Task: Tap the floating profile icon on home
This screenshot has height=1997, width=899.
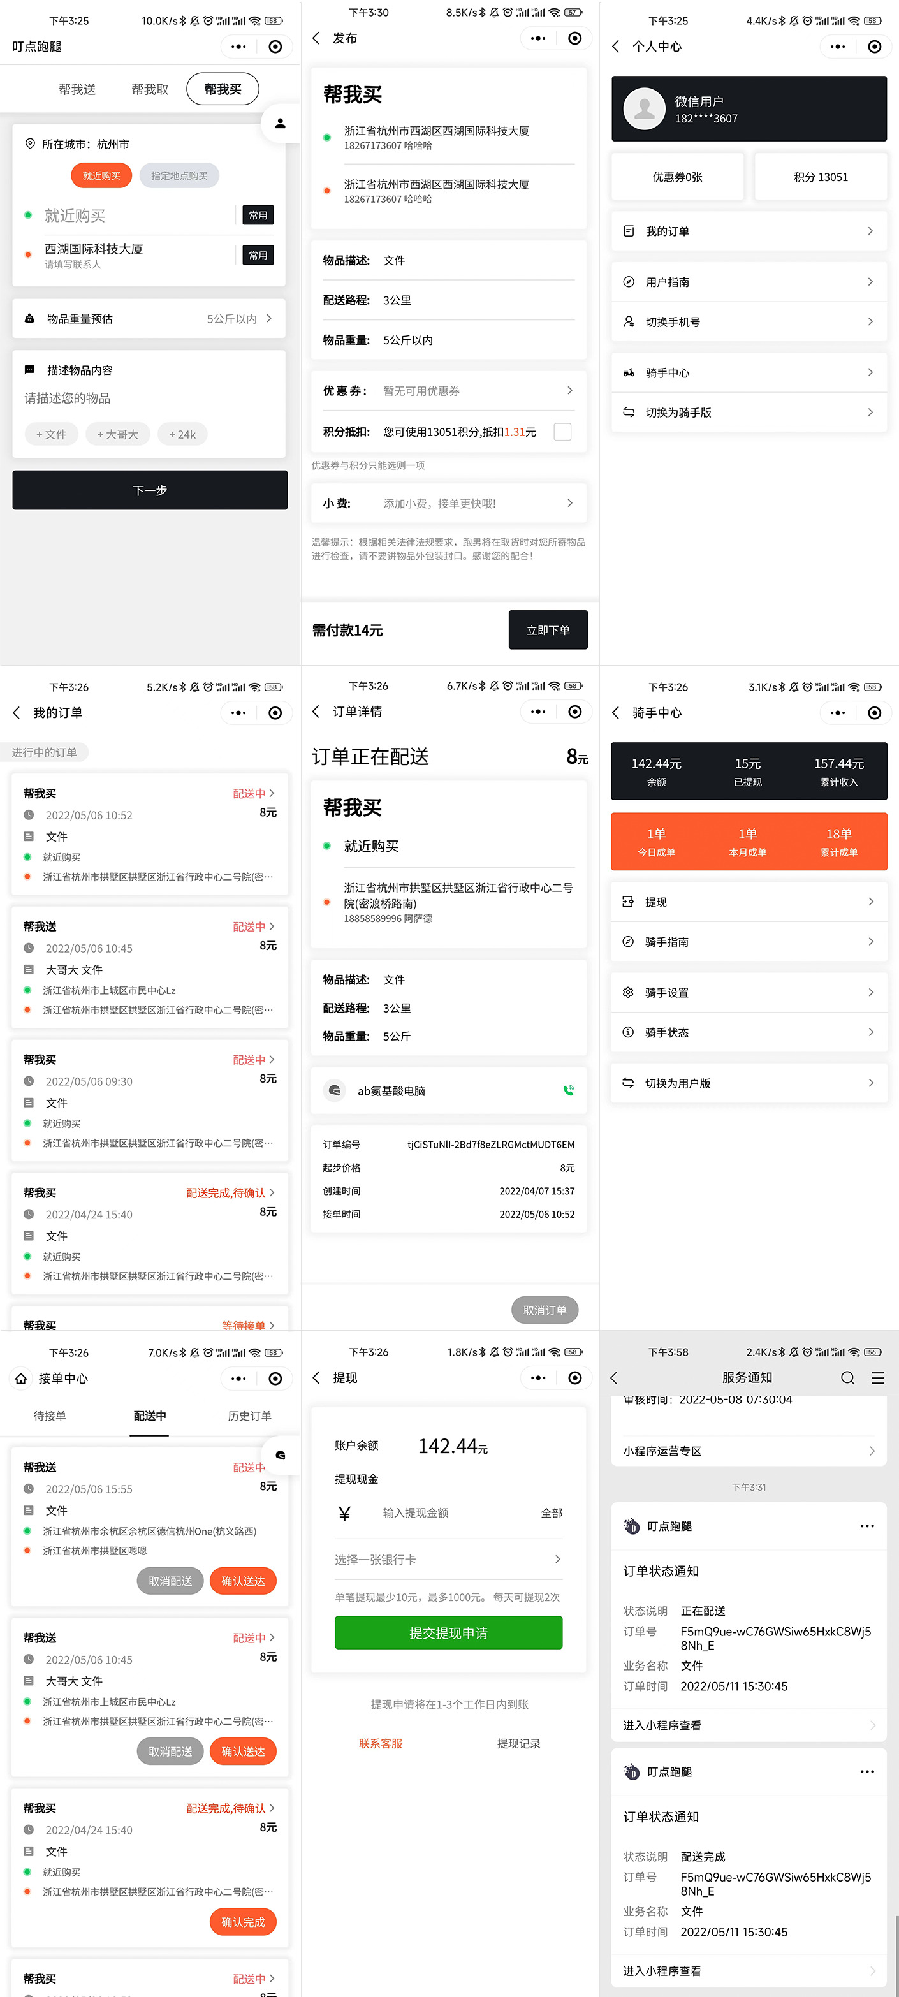Action: (281, 122)
